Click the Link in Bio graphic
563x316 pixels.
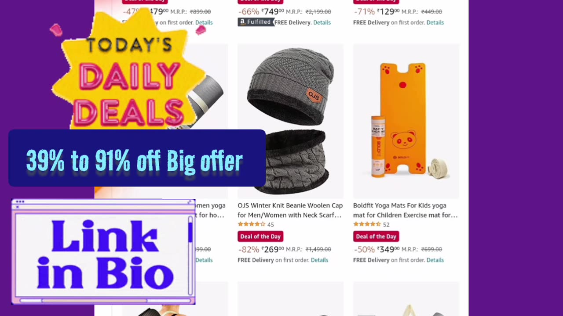tap(103, 251)
